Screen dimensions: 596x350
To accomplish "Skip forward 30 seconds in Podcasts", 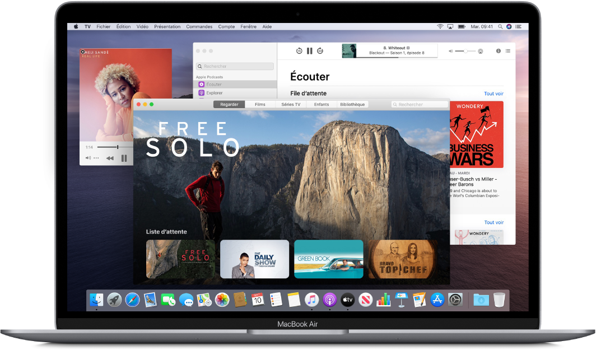I will (320, 50).
